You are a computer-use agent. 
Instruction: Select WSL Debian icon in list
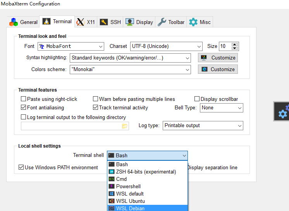click(111, 208)
